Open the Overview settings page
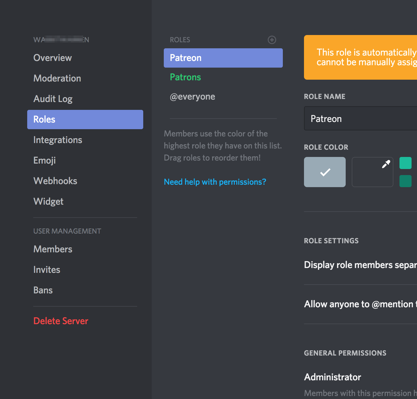The image size is (417, 399). [x=53, y=58]
